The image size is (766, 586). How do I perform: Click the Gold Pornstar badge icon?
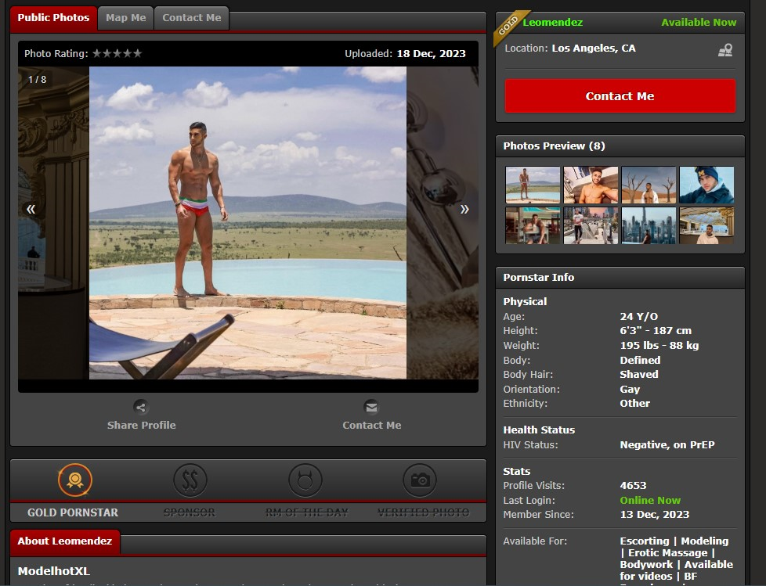[74, 480]
